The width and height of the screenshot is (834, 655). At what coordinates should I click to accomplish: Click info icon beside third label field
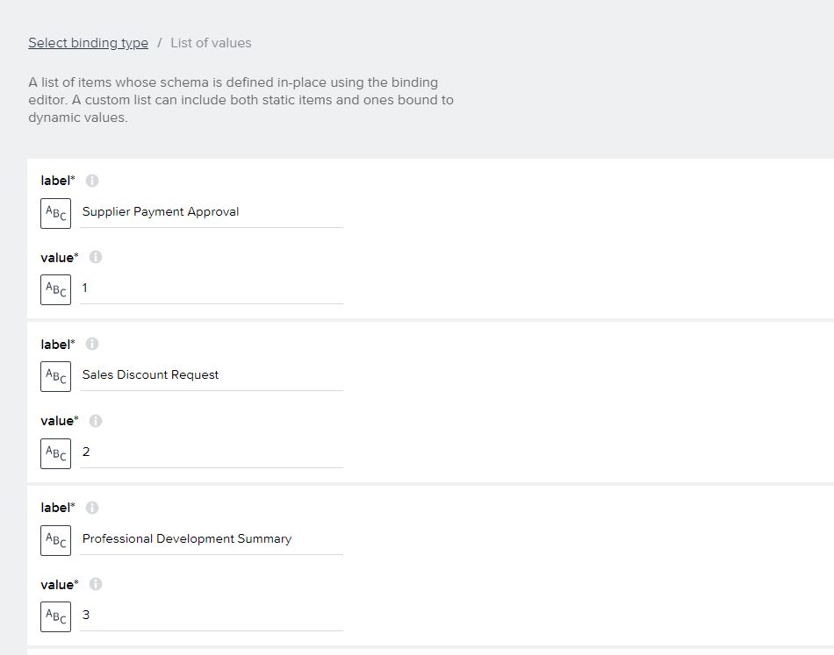pyautogui.click(x=92, y=508)
